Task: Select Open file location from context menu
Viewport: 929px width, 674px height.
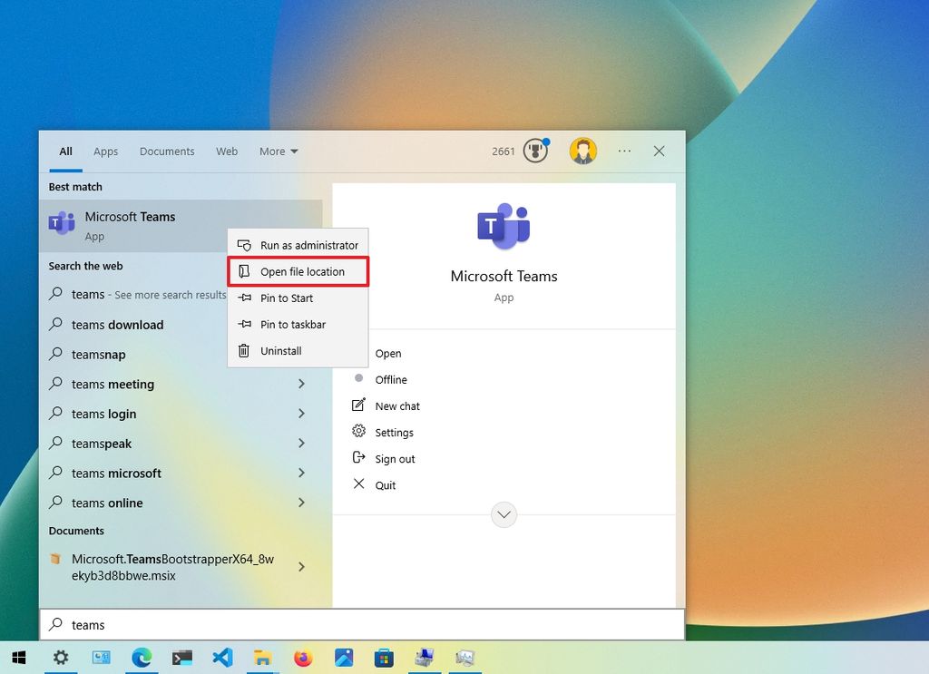Action: (x=298, y=271)
